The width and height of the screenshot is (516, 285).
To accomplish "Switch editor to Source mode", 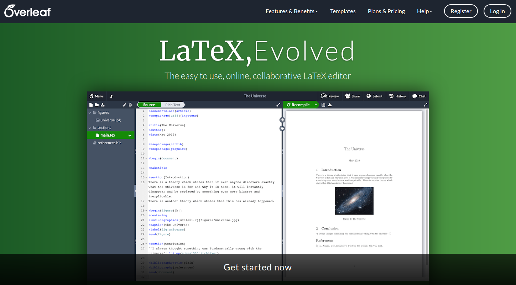I will tap(149, 105).
